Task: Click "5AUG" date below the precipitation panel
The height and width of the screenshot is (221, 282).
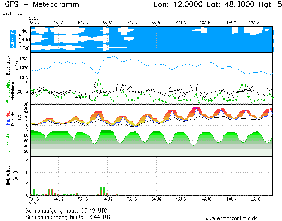Action: point(83,199)
